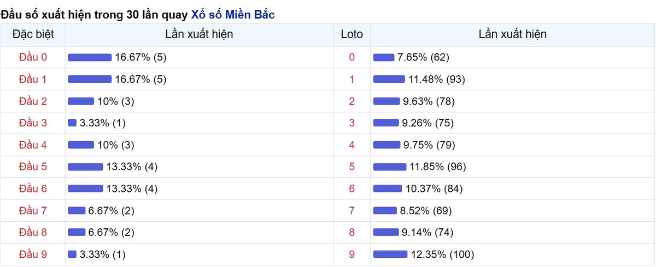Select the Đầu 7 row label
656x267 pixels.
pyautogui.click(x=33, y=210)
